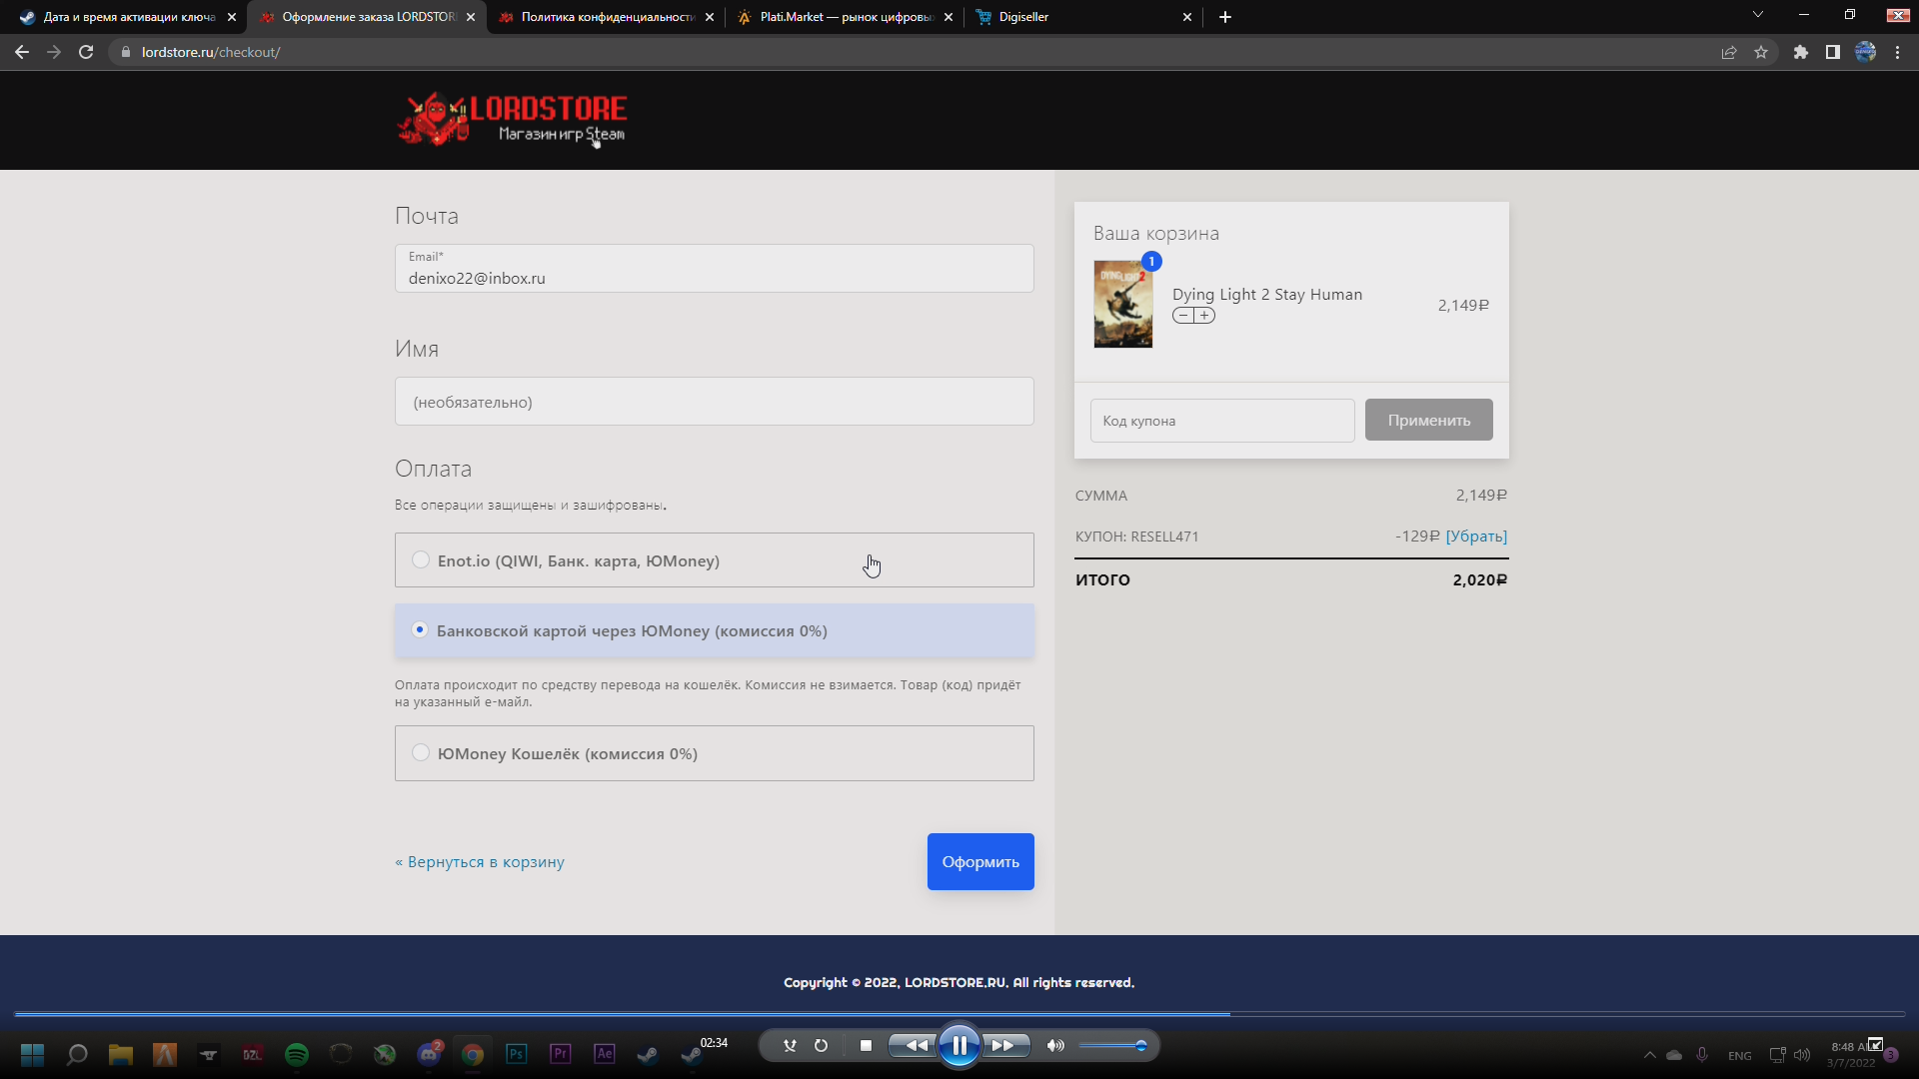Adjust the media player volume slider
1919x1079 pixels.
[1112, 1046]
